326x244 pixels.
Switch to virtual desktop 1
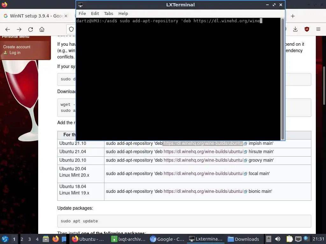pyautogui.click(x=14, y=239)
